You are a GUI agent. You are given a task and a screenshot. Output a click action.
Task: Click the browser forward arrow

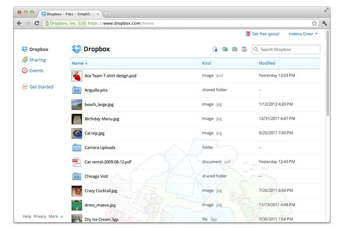click(x=28, y=23)
